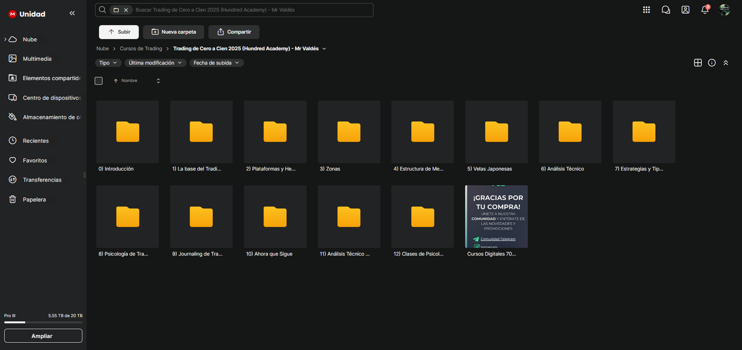Image resolution: width=742 pixels, height=350 pixels.
Task: Open the Fecha de subida dropdown
Action: 216,63
